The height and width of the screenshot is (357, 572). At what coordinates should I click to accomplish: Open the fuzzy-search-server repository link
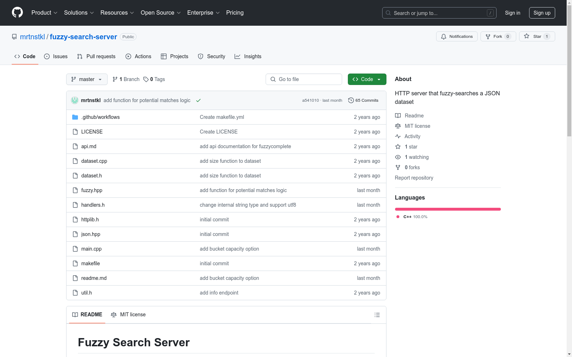[x=83, y=37]
